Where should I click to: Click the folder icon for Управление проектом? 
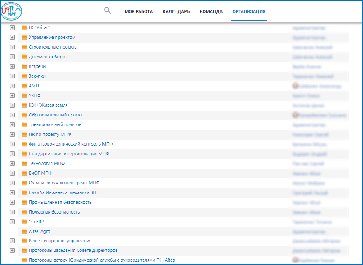click(x=24, y=38)
